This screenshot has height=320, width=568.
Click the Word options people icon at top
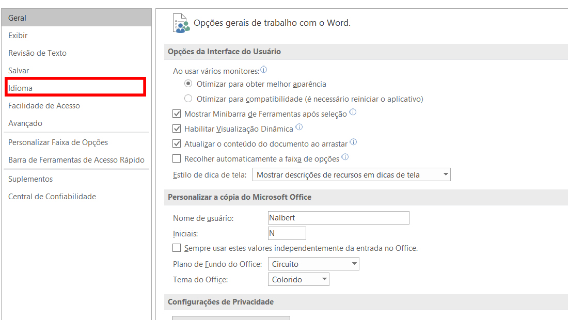180,23
